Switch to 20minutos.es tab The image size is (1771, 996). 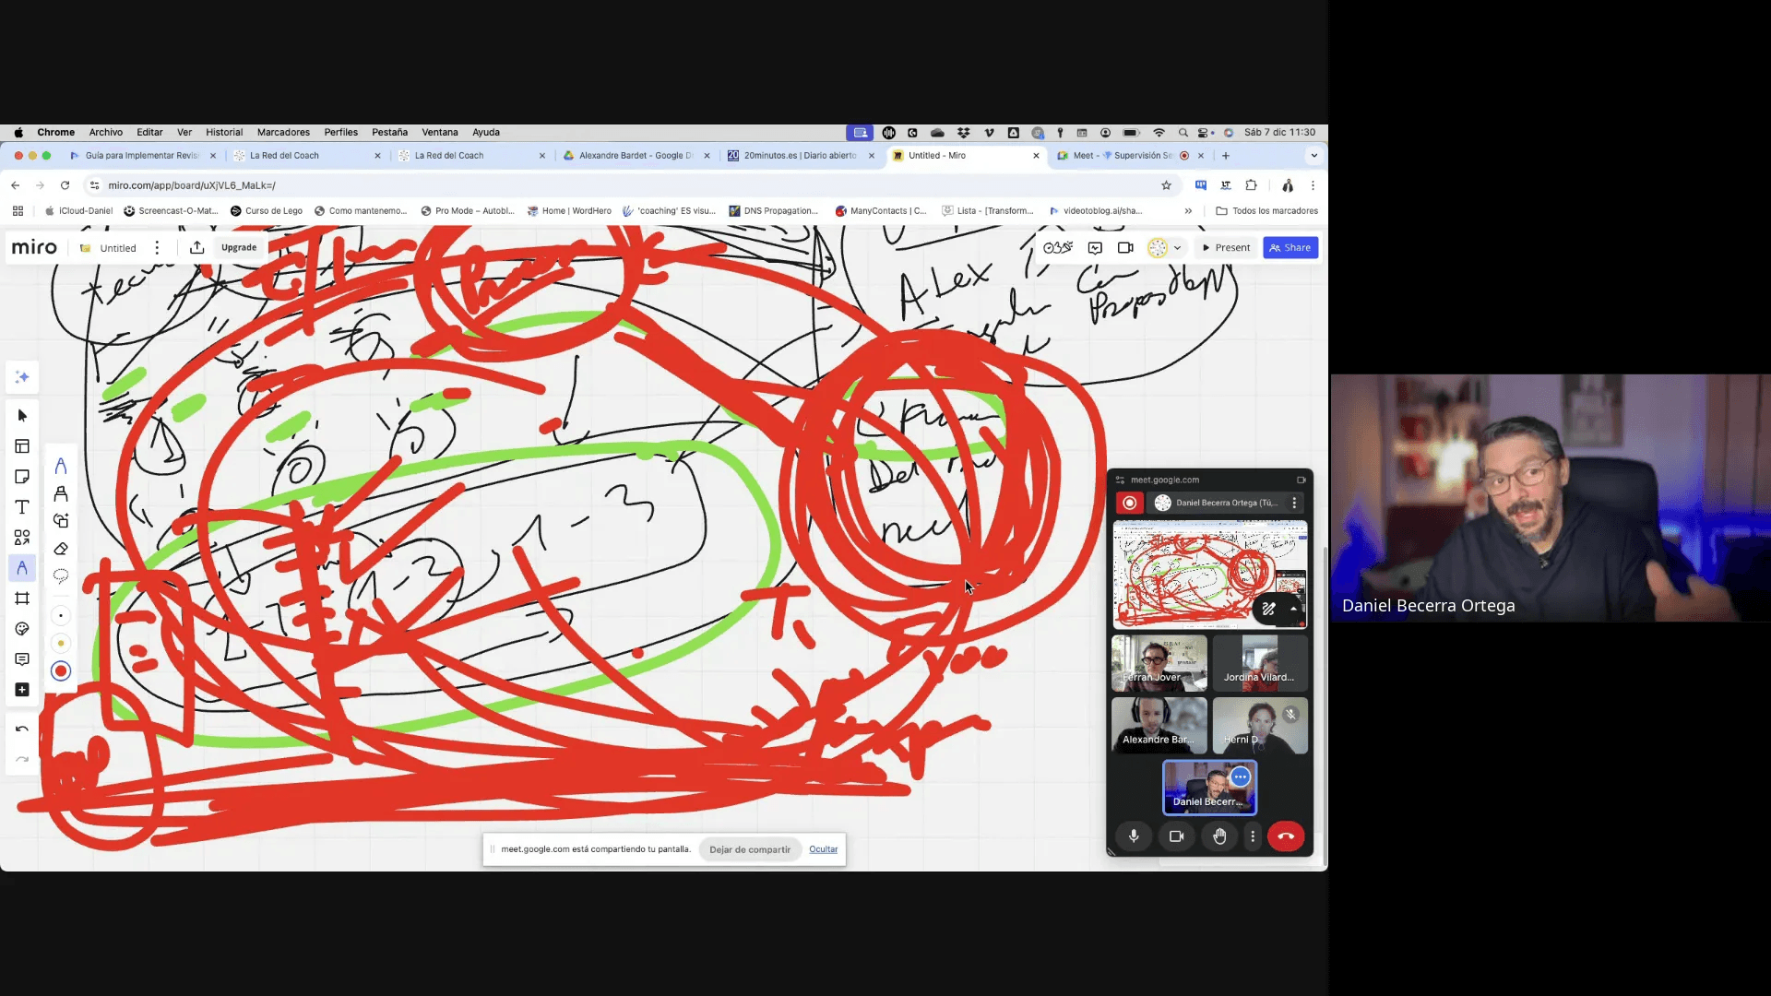pyautogui.click(x=801, y=156)
